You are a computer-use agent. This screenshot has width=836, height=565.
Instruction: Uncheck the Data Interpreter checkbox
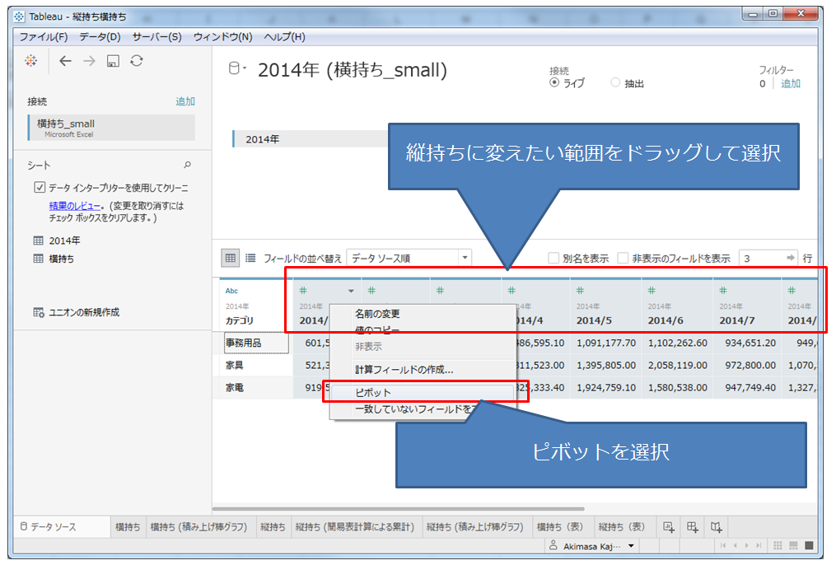pos(40,187)
